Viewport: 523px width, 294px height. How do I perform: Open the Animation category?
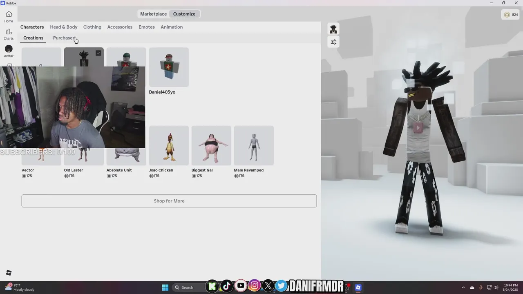172,27
